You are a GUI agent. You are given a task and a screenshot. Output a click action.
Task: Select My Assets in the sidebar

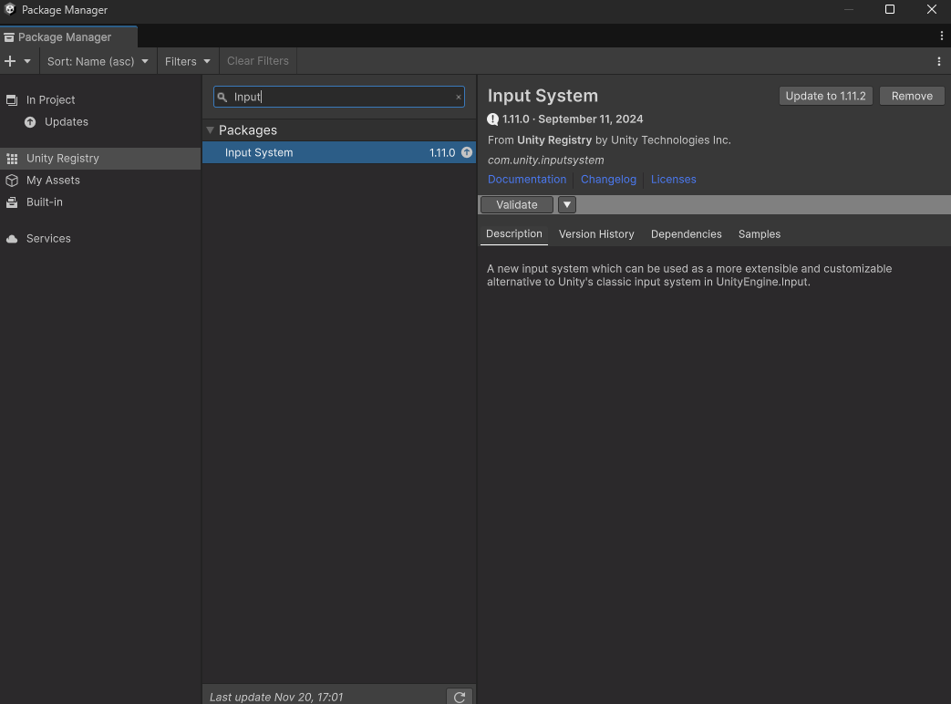pyautogui.click(x=100, y=180)
